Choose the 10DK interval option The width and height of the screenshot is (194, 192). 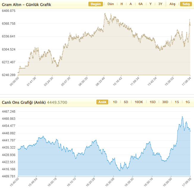point(139,102)
